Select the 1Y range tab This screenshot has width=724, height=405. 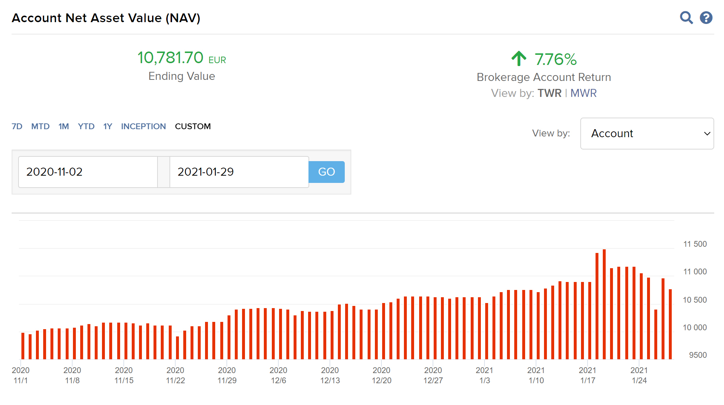click(107, 126)
